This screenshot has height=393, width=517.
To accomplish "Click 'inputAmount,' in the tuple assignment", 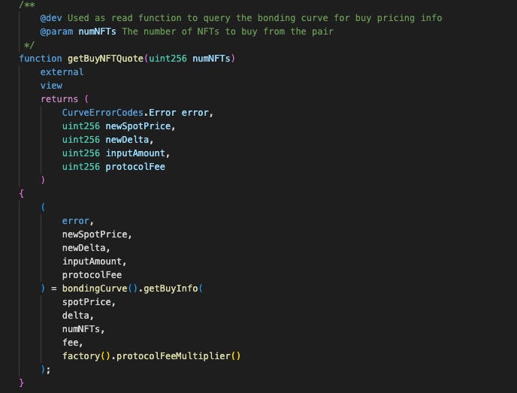I will coord(94,261).
